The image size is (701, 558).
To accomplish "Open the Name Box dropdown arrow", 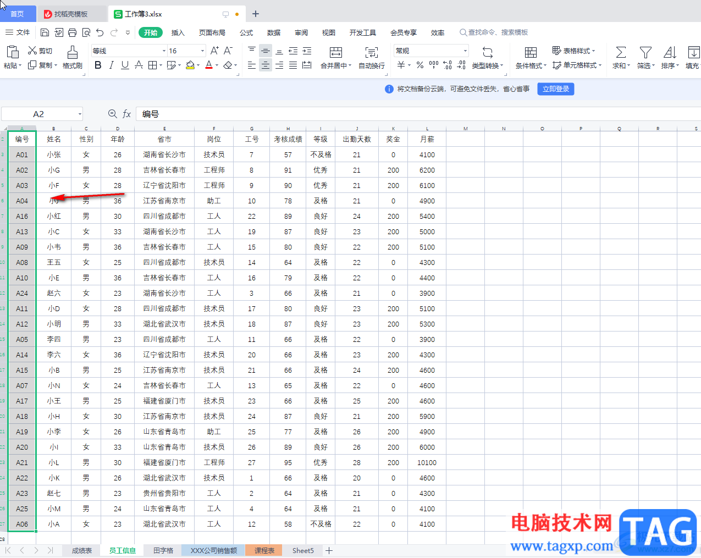I will (80, 114).
